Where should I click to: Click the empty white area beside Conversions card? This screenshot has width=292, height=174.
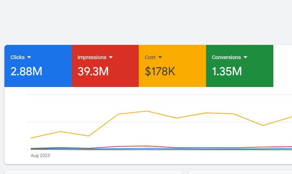[x=282, y=66]
